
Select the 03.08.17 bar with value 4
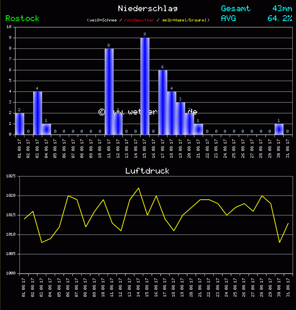pos(37,113)
